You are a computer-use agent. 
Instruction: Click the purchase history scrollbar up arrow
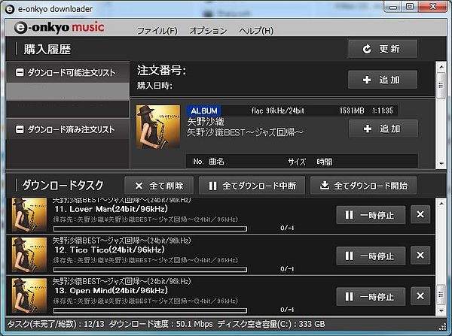point(441,68)
